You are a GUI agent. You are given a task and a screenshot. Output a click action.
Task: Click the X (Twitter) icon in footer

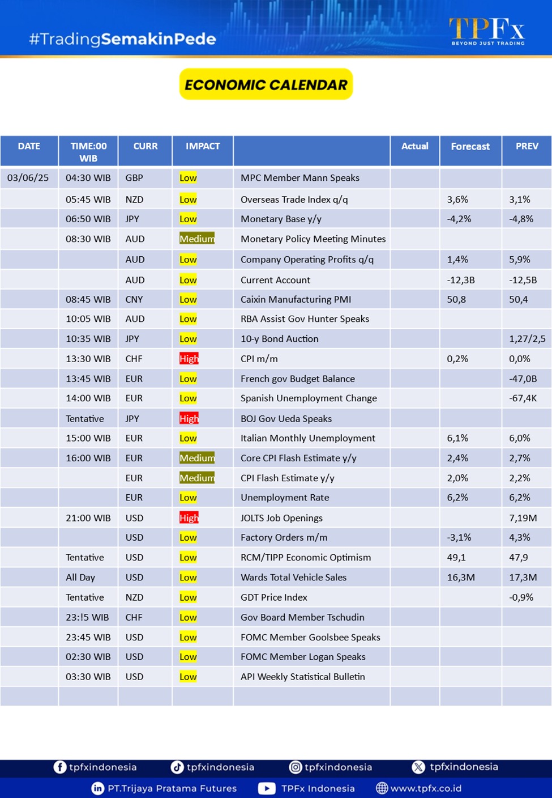[418, 767]
